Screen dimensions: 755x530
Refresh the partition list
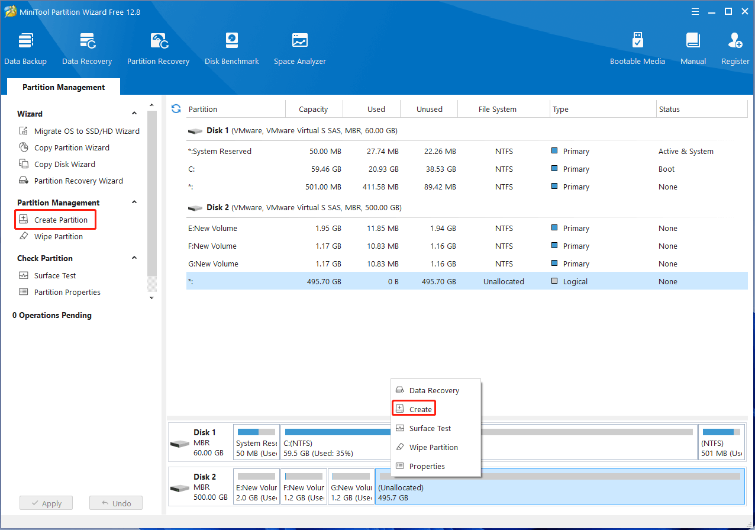(x=176, y=109)
